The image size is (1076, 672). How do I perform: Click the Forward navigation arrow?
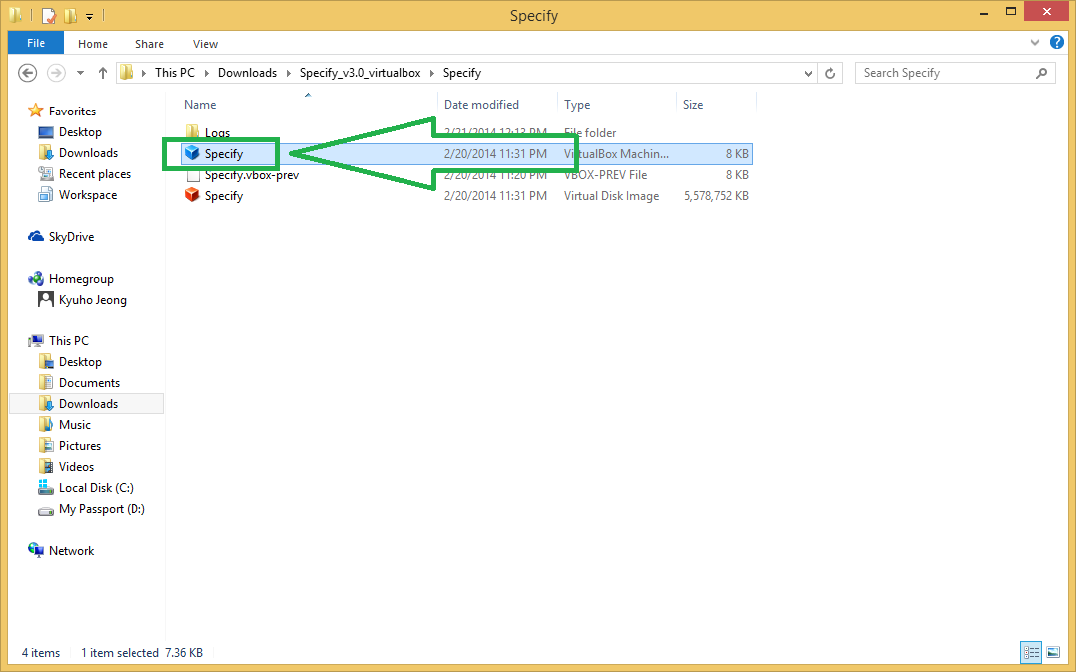pos(56,73)
